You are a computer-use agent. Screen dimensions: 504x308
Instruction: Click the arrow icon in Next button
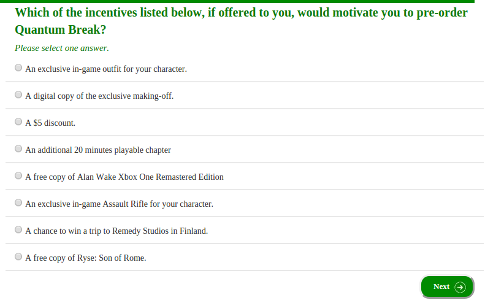[x=460, y=287]
